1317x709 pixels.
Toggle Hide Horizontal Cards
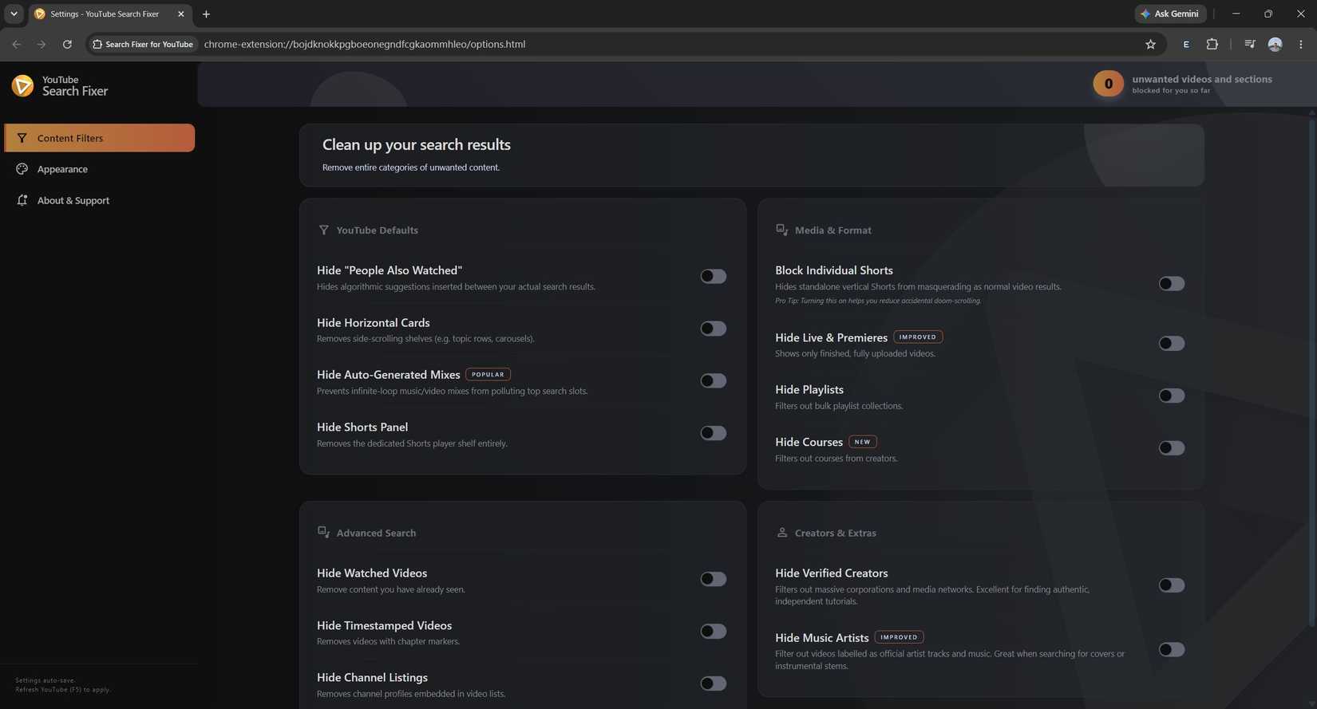713,329
